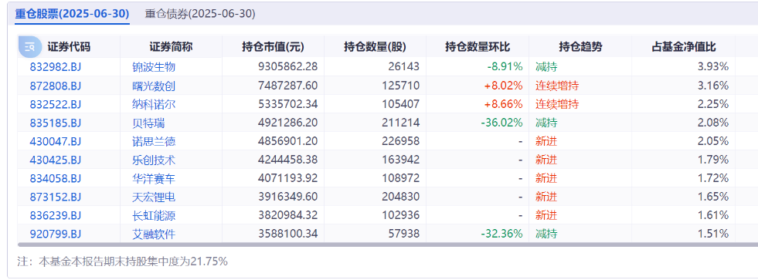Click stock code 832522.BJ
The height and width of the screenshot is (280, 758).
pos(55,104)
